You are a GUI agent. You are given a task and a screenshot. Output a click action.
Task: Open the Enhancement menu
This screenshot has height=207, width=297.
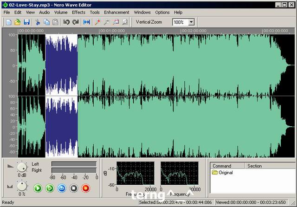click(x=116, y=13)
